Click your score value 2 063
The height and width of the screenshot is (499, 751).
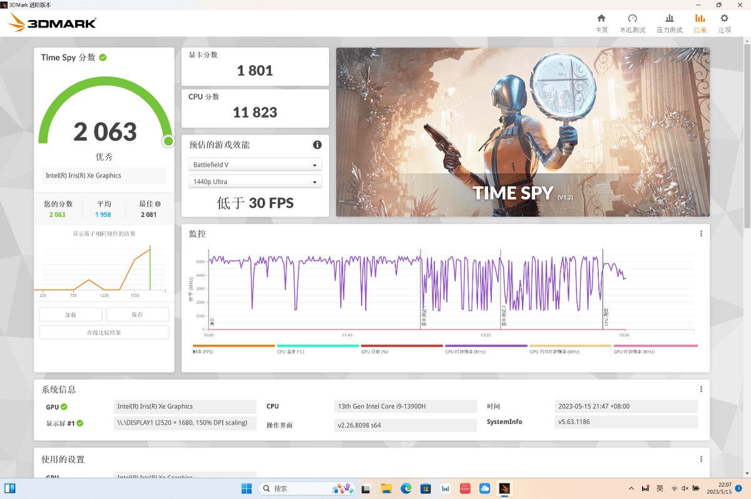[57, 214]
